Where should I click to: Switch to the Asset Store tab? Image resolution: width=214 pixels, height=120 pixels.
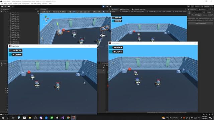click(125, 9)
